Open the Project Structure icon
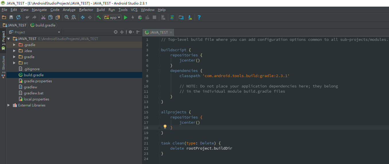Screen dimensions: 389x164 (x=181, y=18)
